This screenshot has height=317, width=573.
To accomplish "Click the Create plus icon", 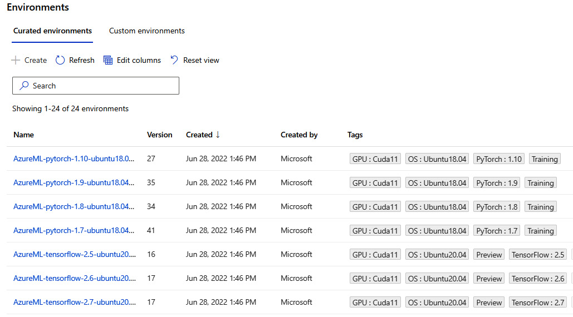I will 16,60.
